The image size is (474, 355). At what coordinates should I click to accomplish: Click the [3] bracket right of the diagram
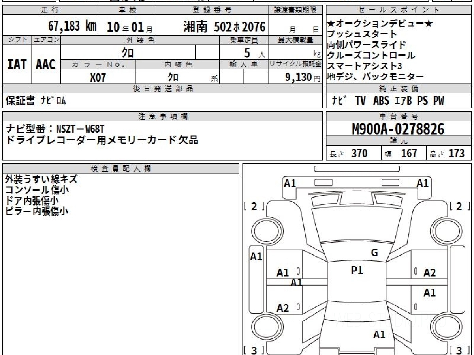[459, 350]
